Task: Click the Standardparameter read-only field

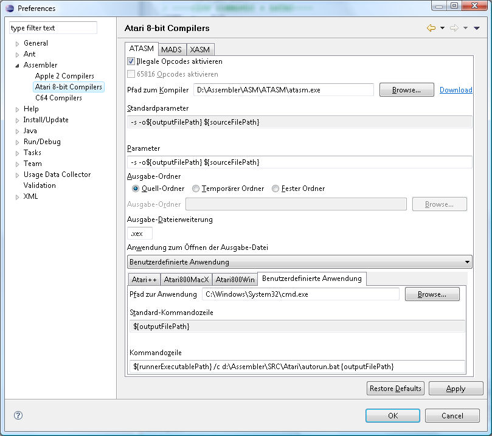Action: [x=300, y=122]
